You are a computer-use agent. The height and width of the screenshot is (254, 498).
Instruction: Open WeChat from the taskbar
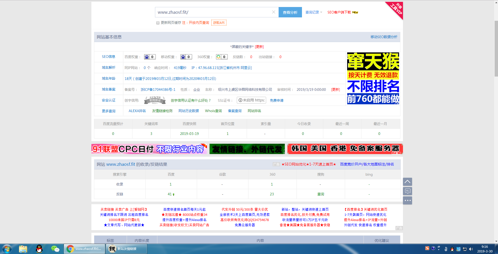(x=55, y=249)
